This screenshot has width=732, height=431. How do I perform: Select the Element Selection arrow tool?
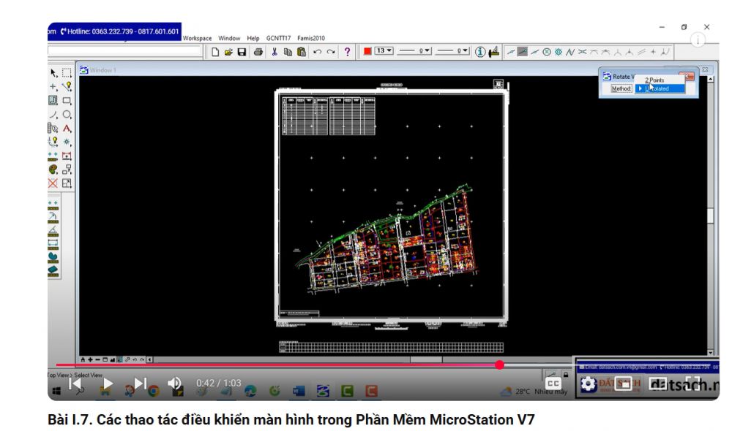point(53,72)
